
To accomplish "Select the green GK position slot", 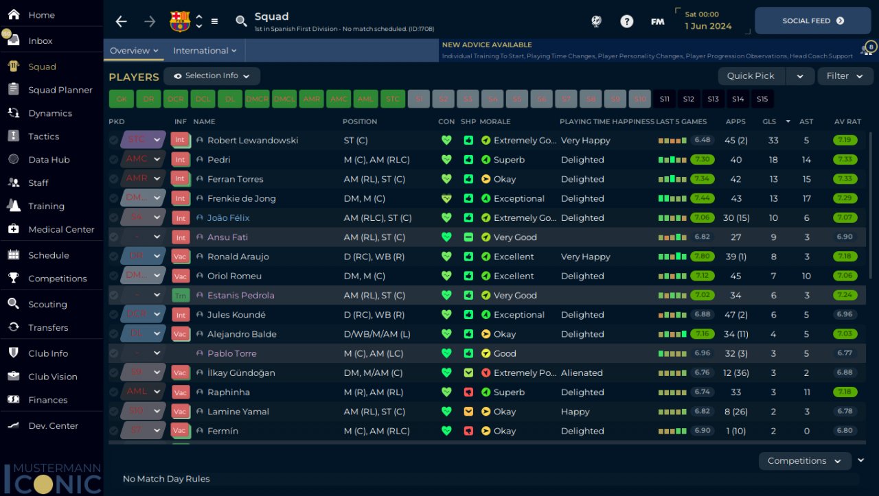I will tap(121, 99).
